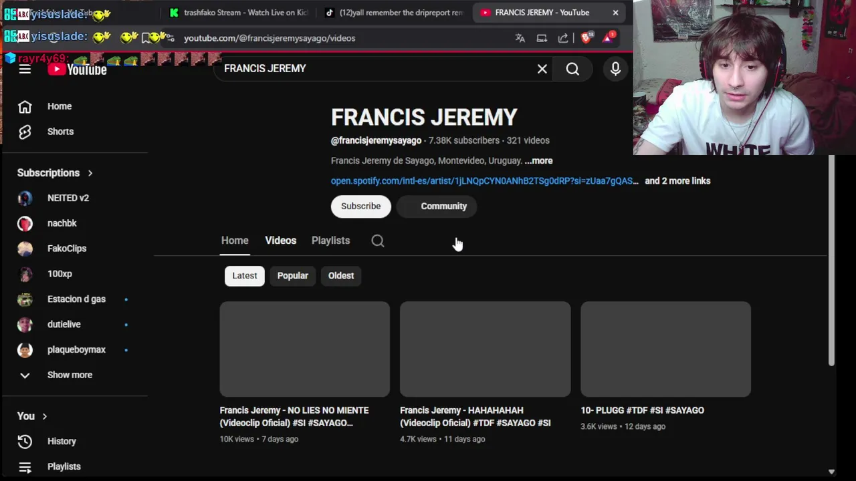Click the share icon in address bar
The image size is (856, 481).
[563, 38]
